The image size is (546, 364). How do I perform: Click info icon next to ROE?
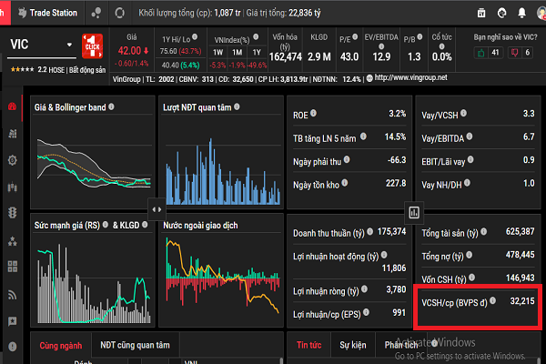[x=313, y=113]
